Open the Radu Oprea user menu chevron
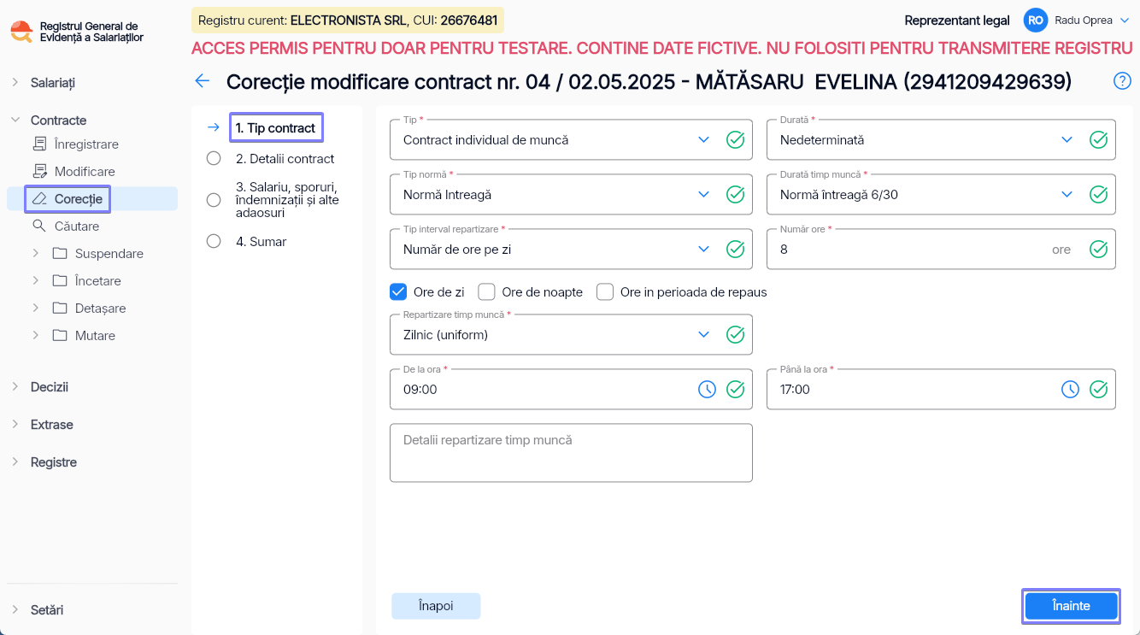The image size is (1140, 635). tap(1124, 21)
